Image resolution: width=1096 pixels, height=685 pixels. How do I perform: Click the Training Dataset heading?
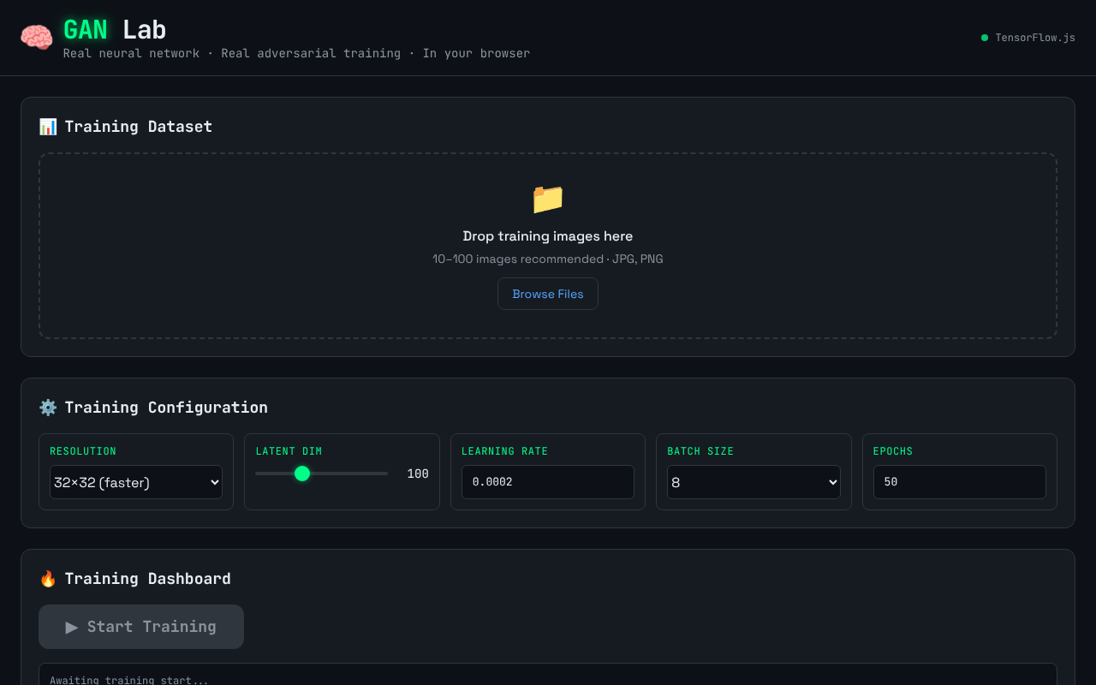pos(139,127)
